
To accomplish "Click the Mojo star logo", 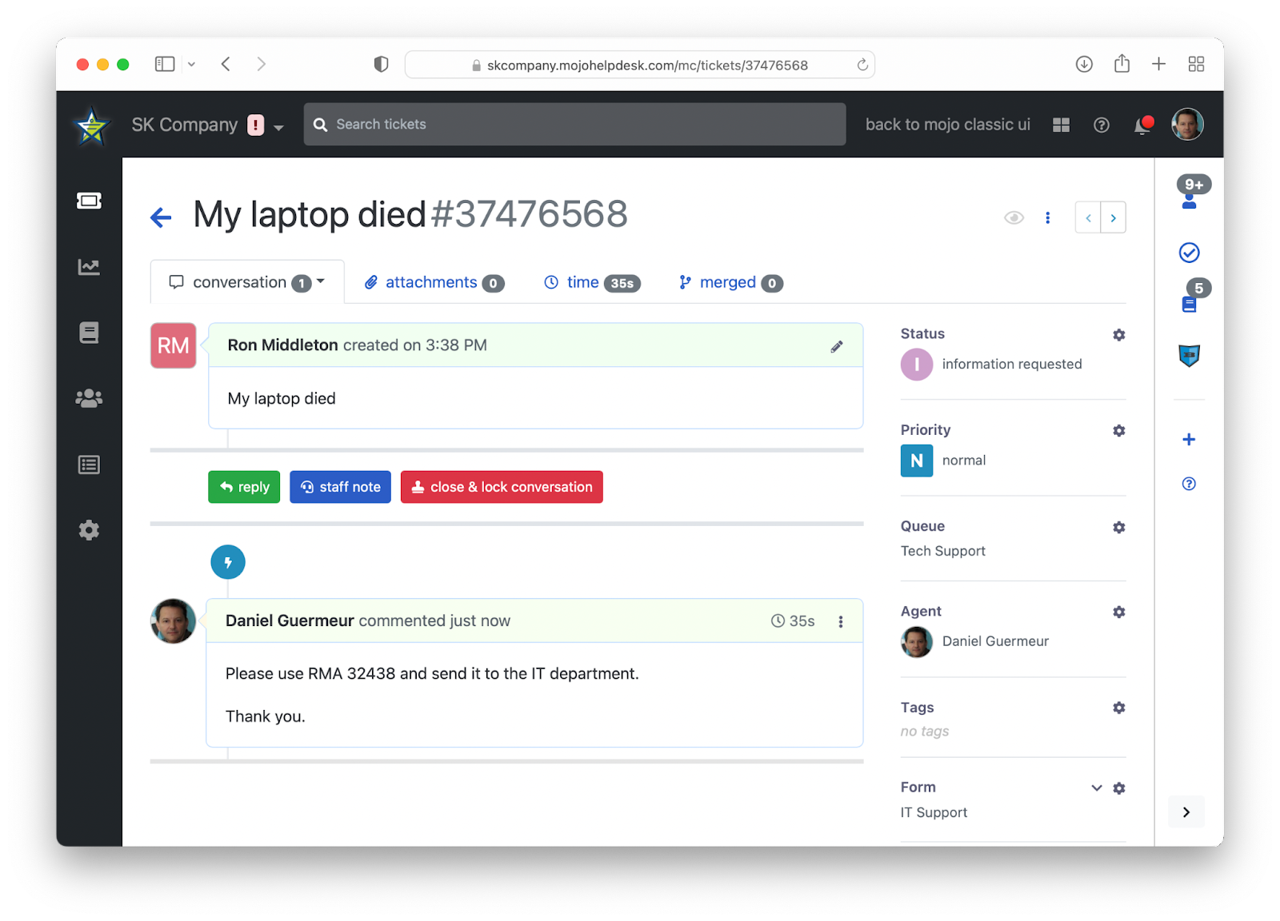I will pyautogui.click(x=92, y=126).
